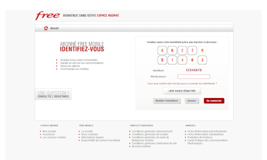Open Fiche d'information précontractuelle link
The width and height of the screenshot is (267, 160).
click(207, 131)
